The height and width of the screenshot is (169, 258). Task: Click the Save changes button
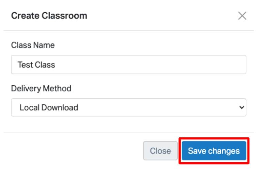point(214,151)
